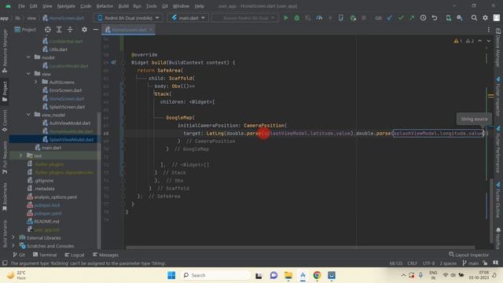Click the Git commit checkmark icon
The width and height of the screenshot is (503, 283).
[401, 18]
